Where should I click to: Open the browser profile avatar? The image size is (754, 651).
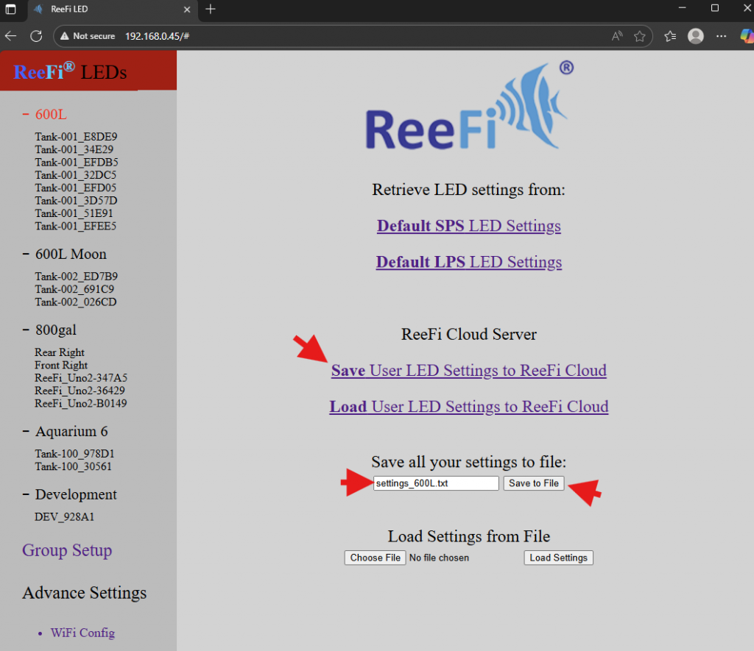695,36
